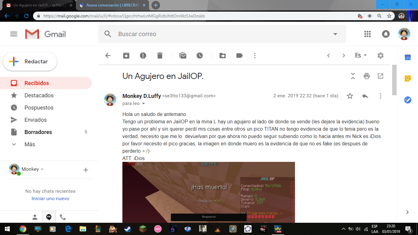Click the search magnifier icon
Viewport: 418px width, 235px height.
[108, 34]
